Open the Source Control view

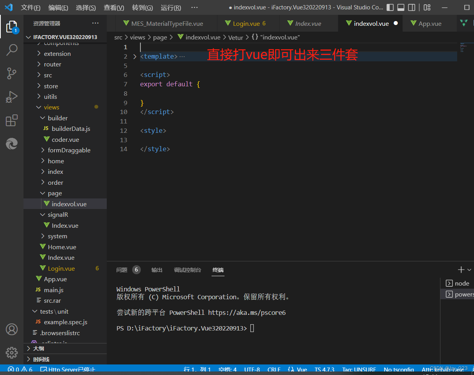(x=12, y=73)
